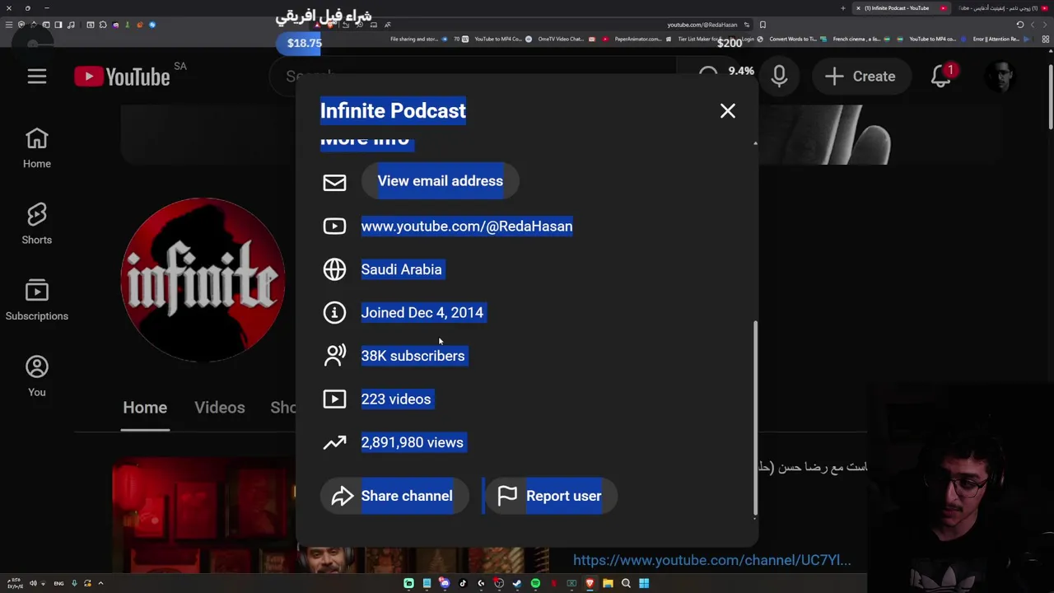Click the video icon beside 223 videos

tap(334, 399)
